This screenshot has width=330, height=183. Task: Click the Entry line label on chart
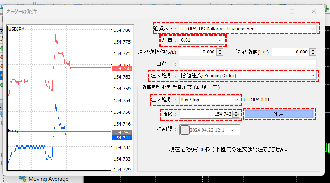click(13, 130)
